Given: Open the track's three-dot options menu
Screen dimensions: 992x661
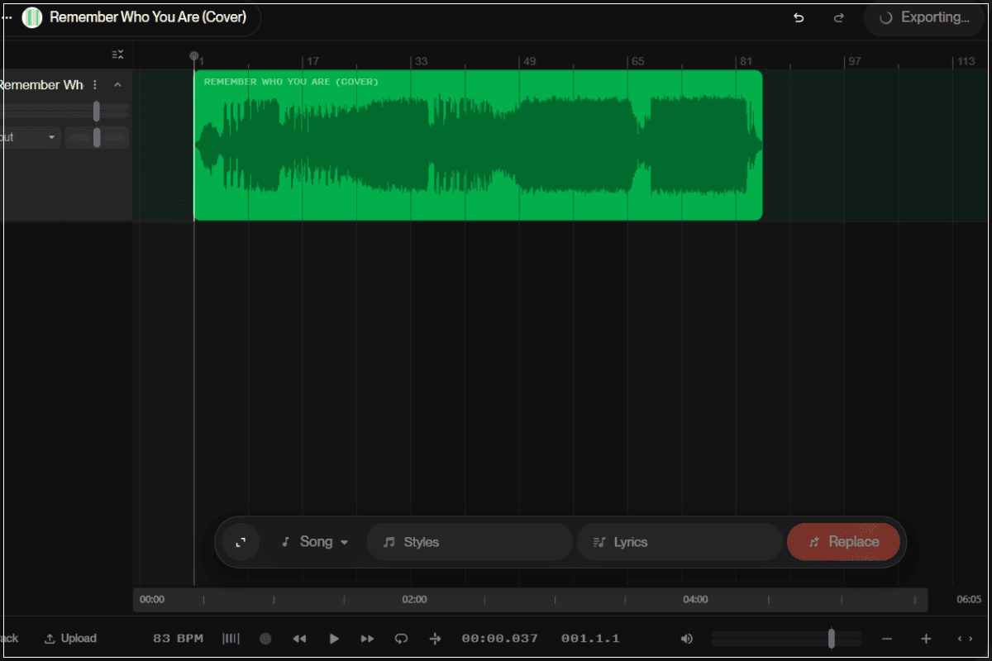Looking at the screenshot, I should pos(95,85).
